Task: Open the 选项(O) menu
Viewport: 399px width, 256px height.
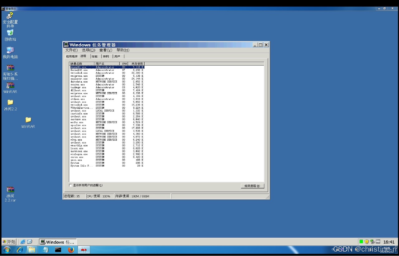Action: click(x=89, y=50)
